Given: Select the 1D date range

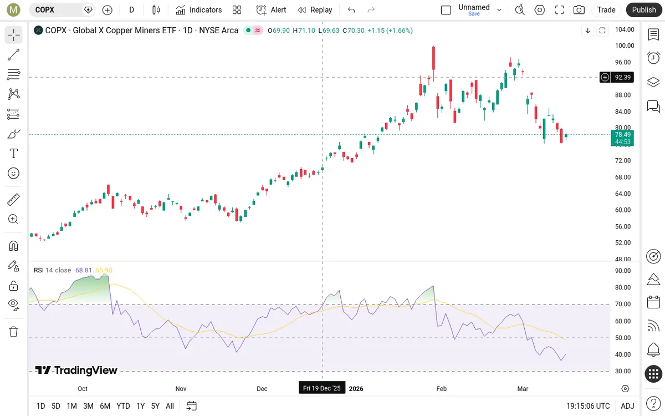Looking at the screenshot, I should coord(40,406).
